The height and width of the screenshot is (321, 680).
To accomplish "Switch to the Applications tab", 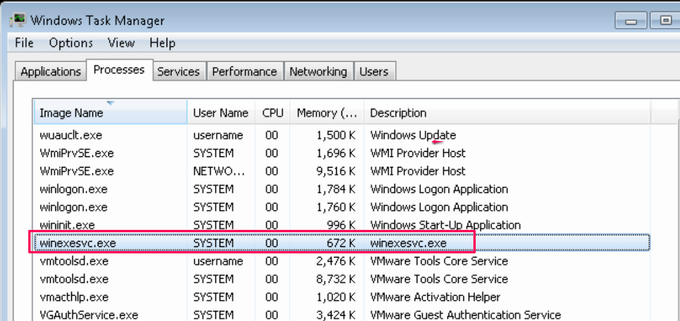I will 51,72.
